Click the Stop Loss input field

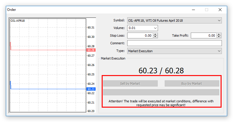click(x=140, y=35)
